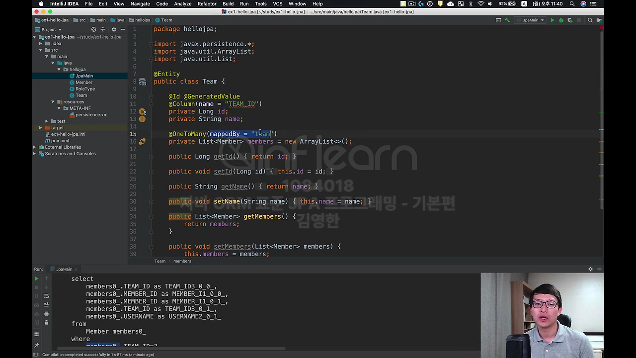Click the members breadcrumb below the editor
The height and width of the screenshot is (358, 636).
pyautogui.click(x=182, y=261)
